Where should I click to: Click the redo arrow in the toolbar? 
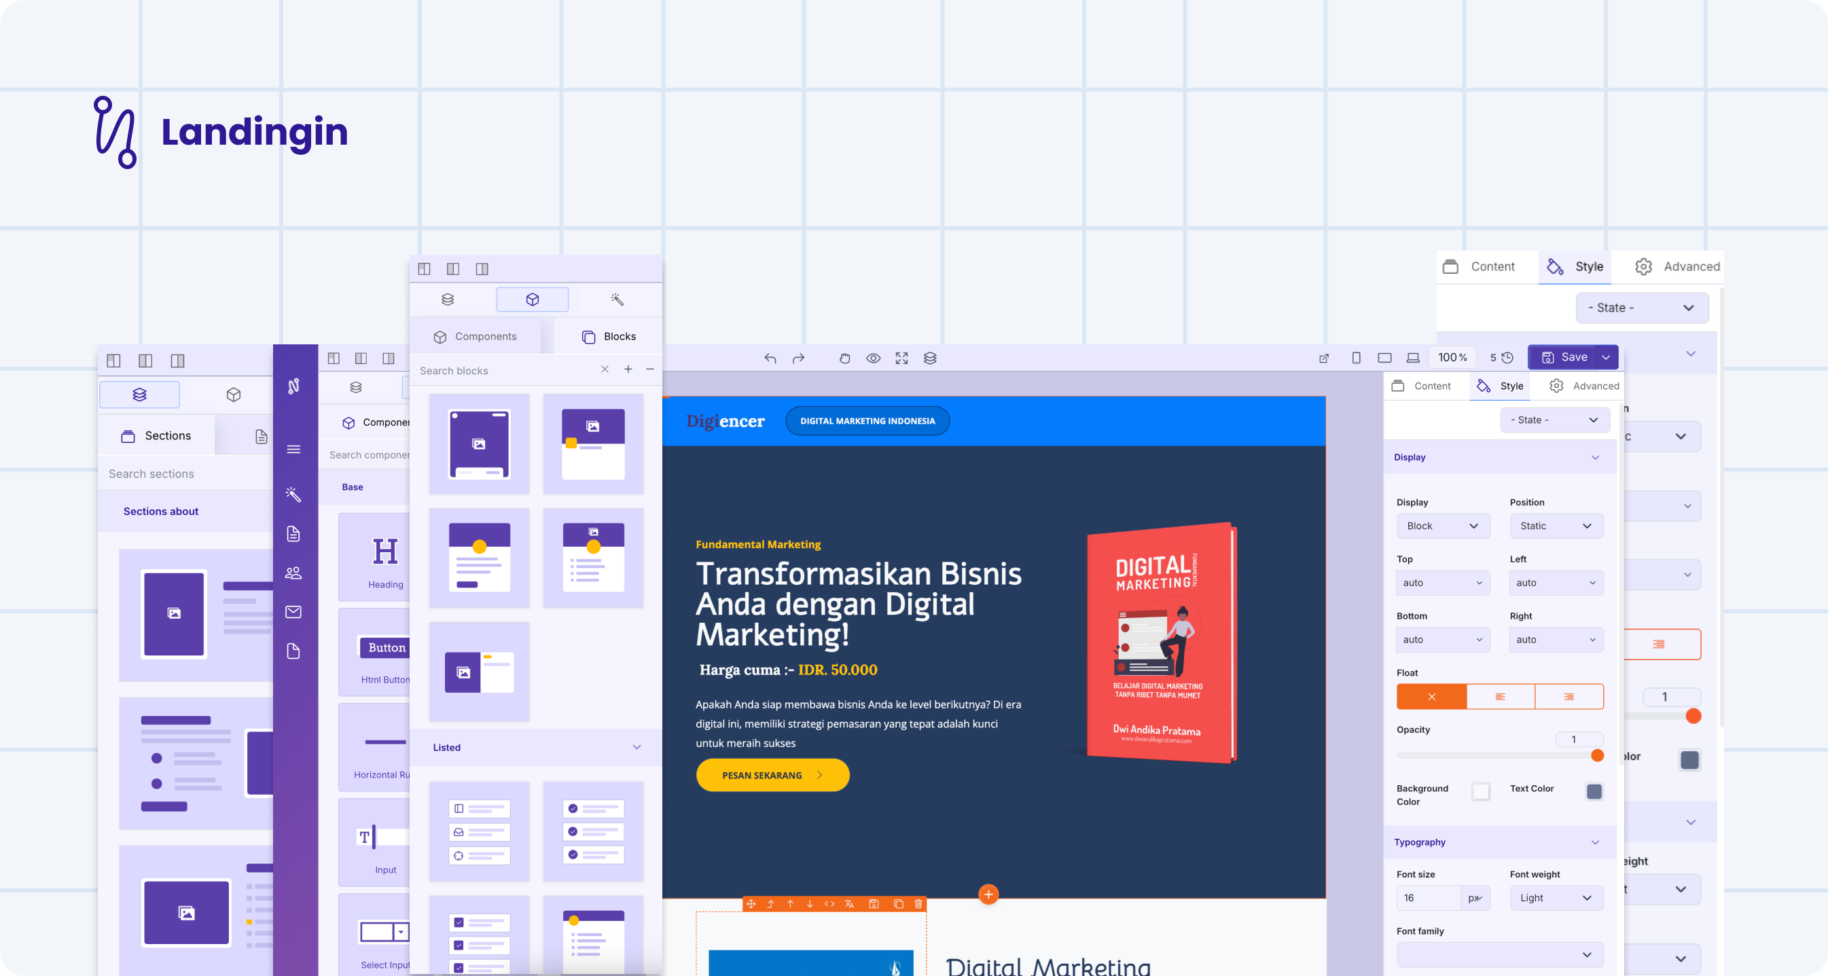[798, 358]
